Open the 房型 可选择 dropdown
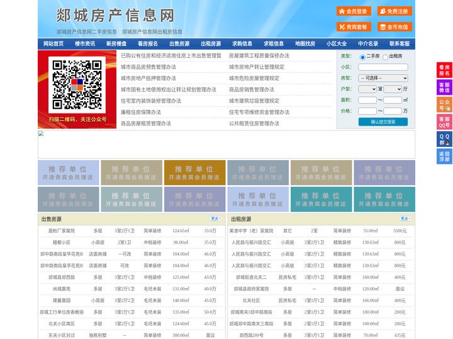The image size is (453, 339). (x=383, y=78)
